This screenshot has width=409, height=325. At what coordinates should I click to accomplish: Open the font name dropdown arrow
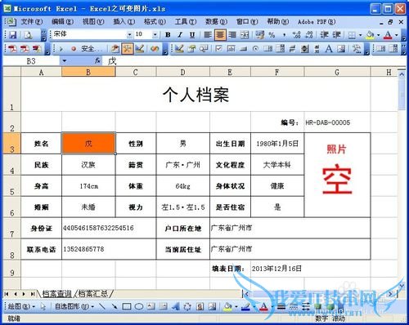[x=129, y=34]
